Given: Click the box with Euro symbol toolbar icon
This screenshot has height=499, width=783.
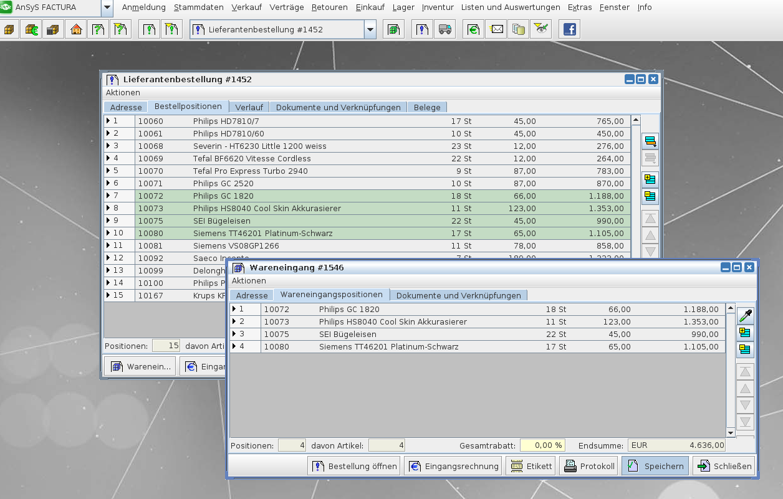Looking at the screenshot, I should tap(32, 29).
